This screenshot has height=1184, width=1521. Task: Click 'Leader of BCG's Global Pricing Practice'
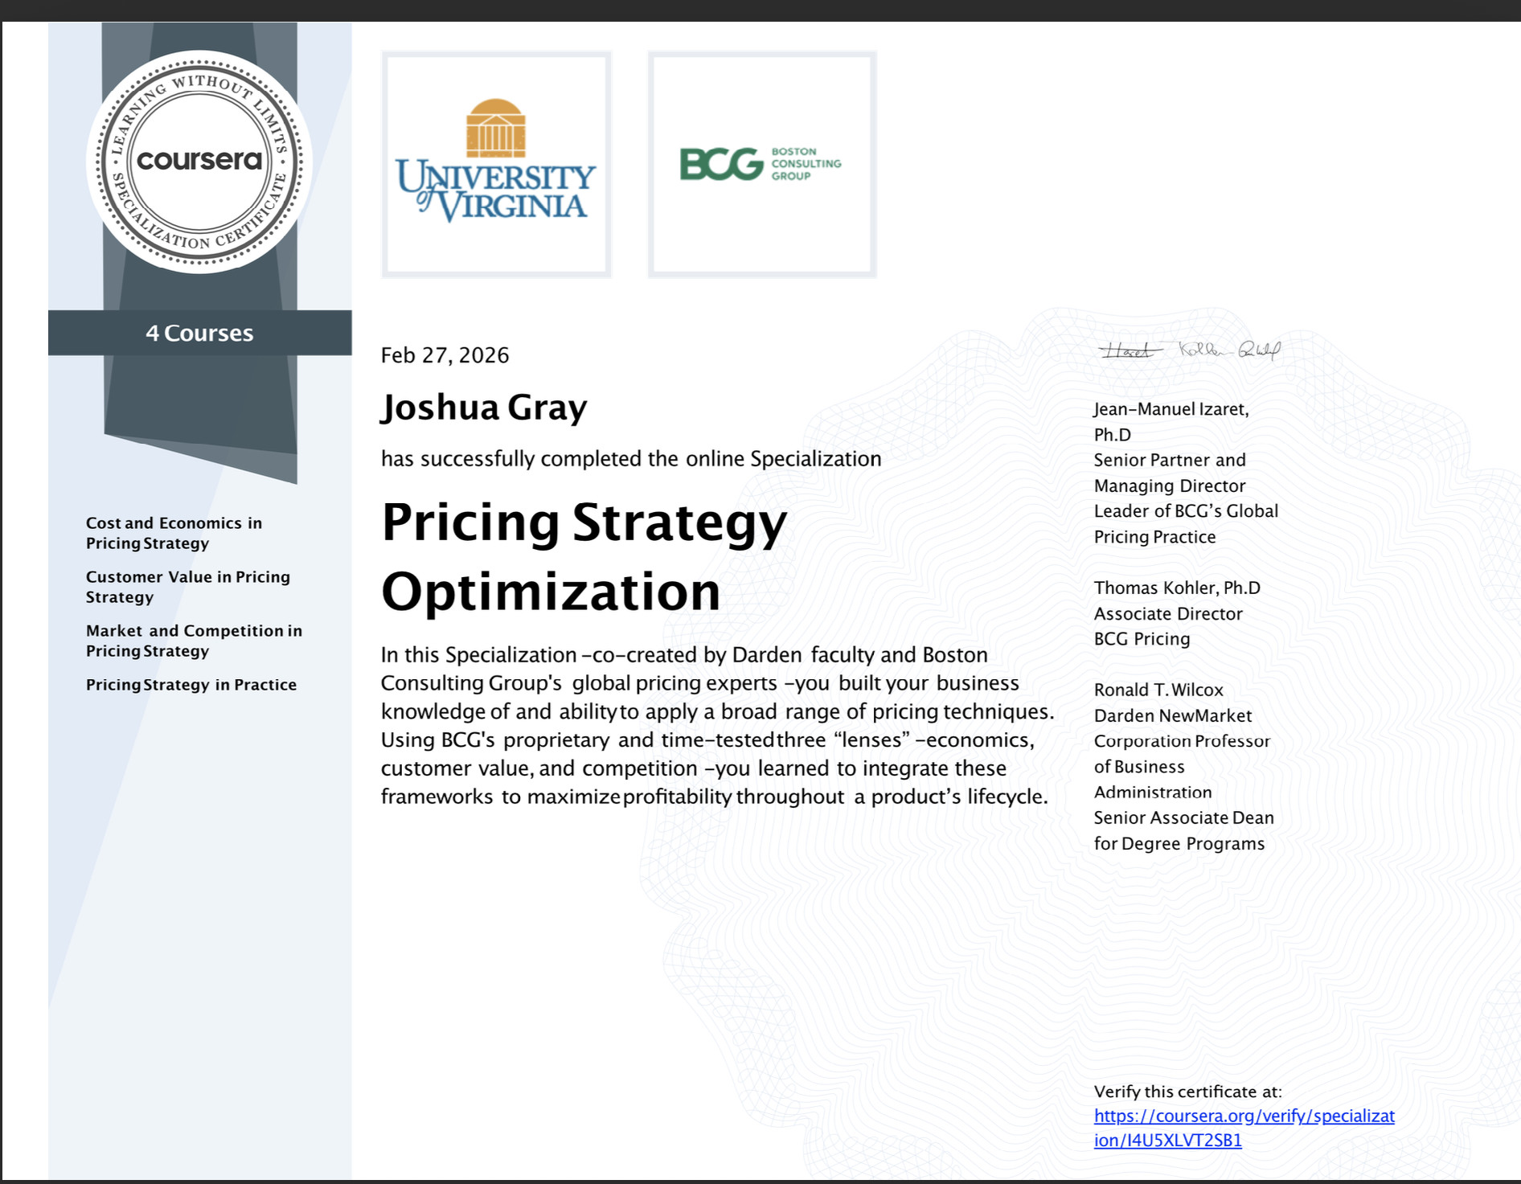tap(1186, 524)
